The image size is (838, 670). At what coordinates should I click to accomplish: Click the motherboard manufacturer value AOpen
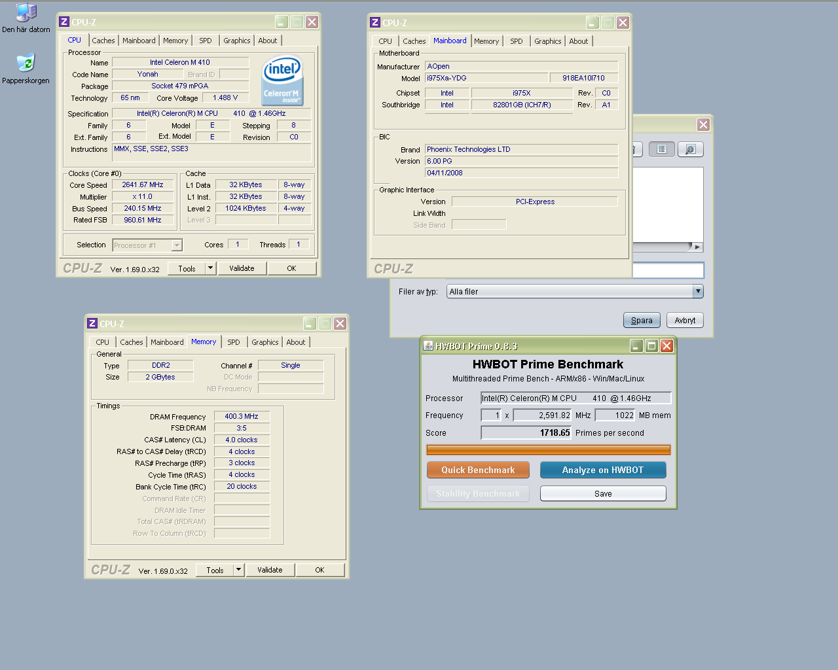pyautogui.click(x=522, y=66)
